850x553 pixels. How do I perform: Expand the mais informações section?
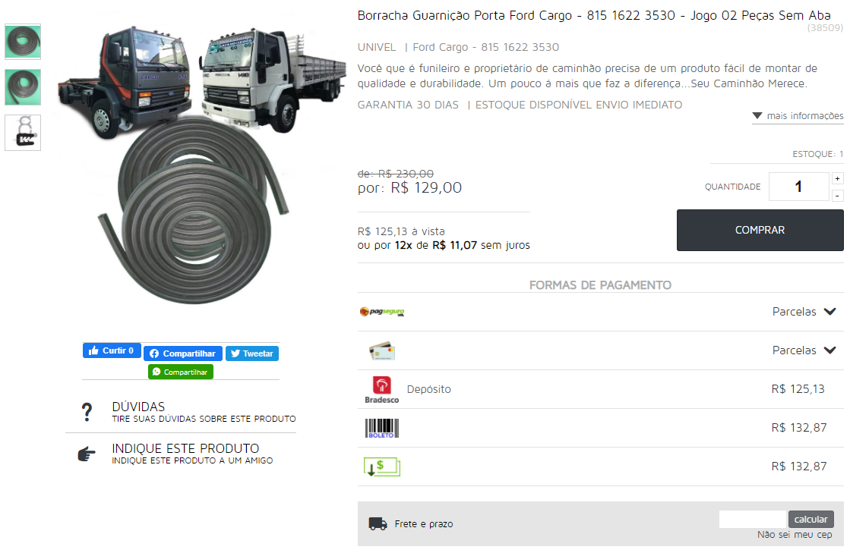(798, 116)
